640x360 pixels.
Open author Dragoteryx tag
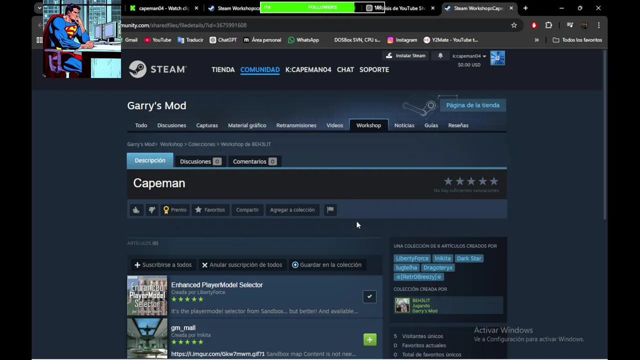[x=438, y=267]
